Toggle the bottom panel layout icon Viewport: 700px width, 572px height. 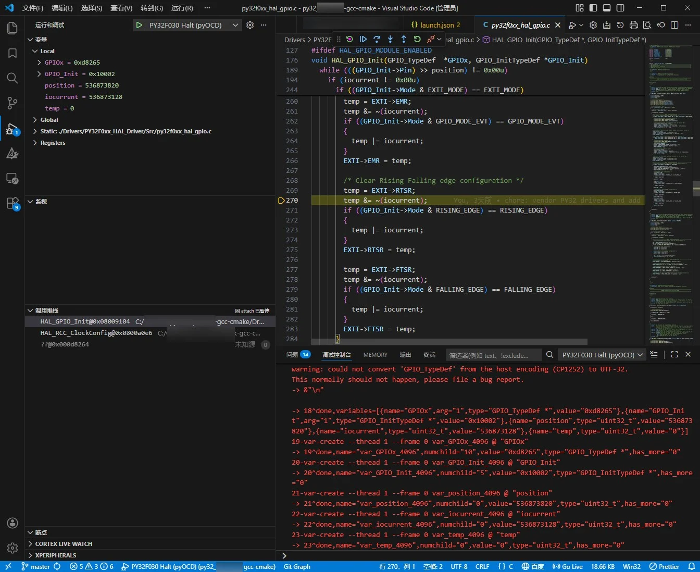(607, 8)
